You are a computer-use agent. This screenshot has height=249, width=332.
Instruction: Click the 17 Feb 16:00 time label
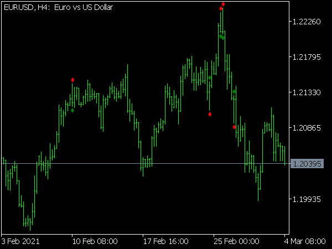pos(166,241)
